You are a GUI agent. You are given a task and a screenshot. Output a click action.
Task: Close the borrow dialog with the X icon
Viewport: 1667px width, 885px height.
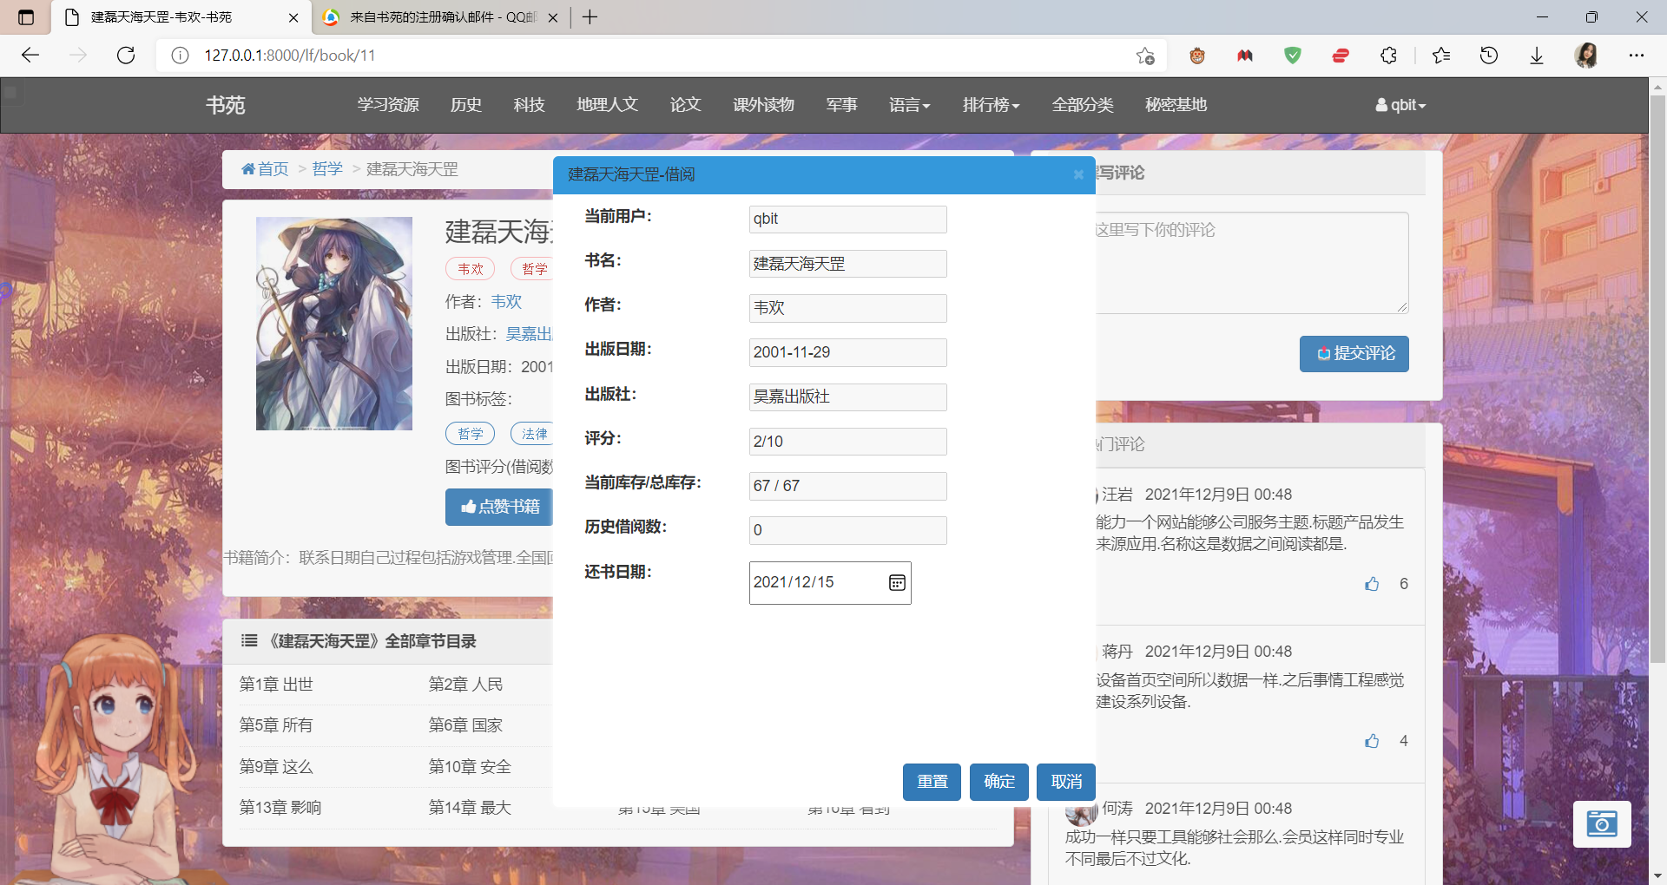click(x=1078, y=174)
